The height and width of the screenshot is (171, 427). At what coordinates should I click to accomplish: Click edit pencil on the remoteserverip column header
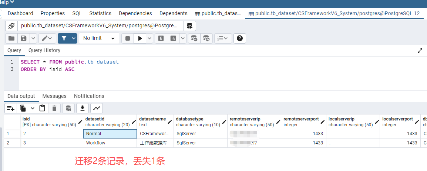pyautogui.click(x=278, y=122)
